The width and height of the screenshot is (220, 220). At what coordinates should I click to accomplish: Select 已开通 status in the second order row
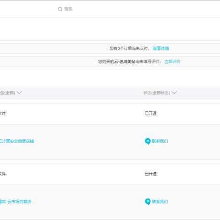pos(151,174)
